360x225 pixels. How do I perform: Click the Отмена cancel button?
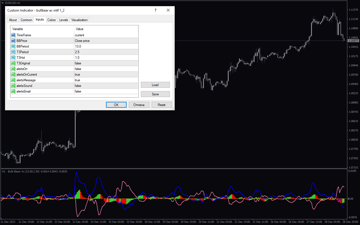[x=139, y=105]
